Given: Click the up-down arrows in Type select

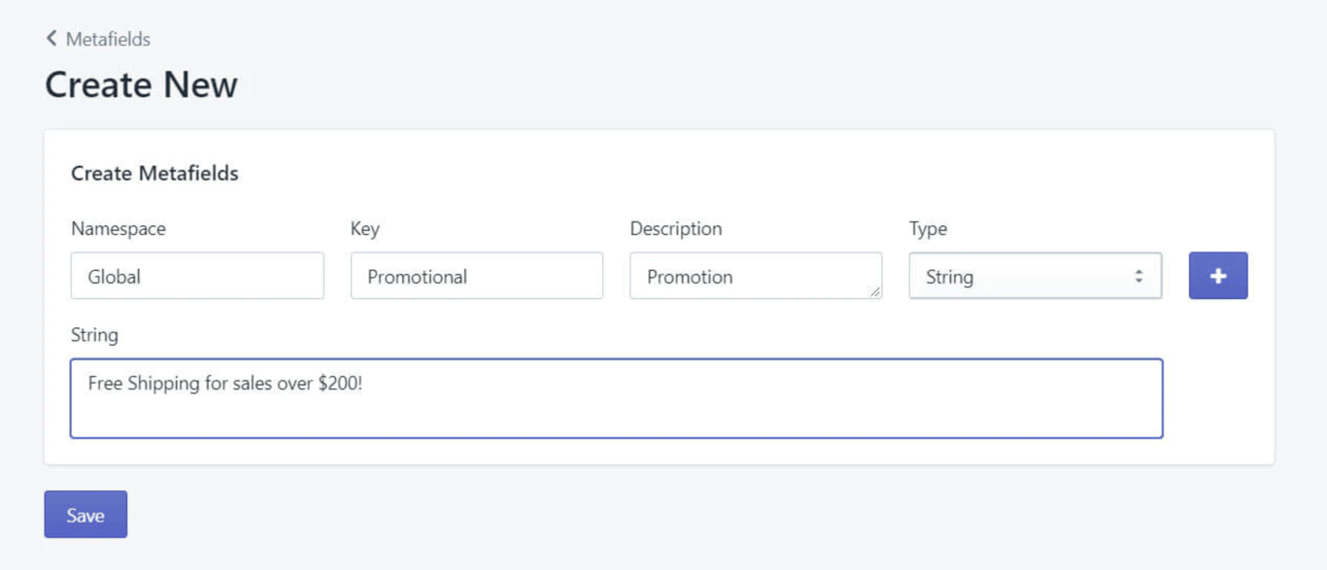Looking at the screenshot, I should click(1139, 277).
